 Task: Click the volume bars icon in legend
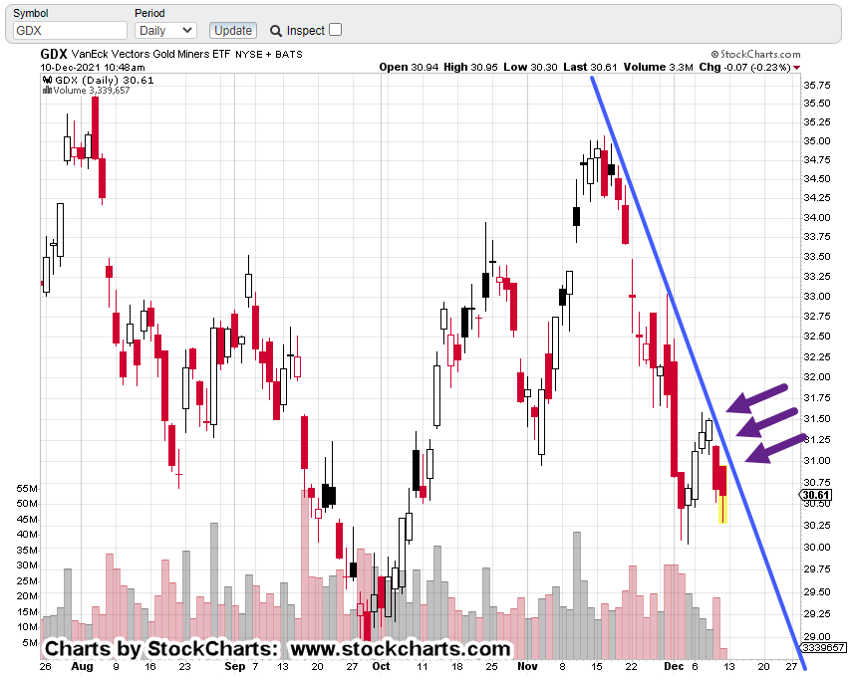[x=46, y=91]
